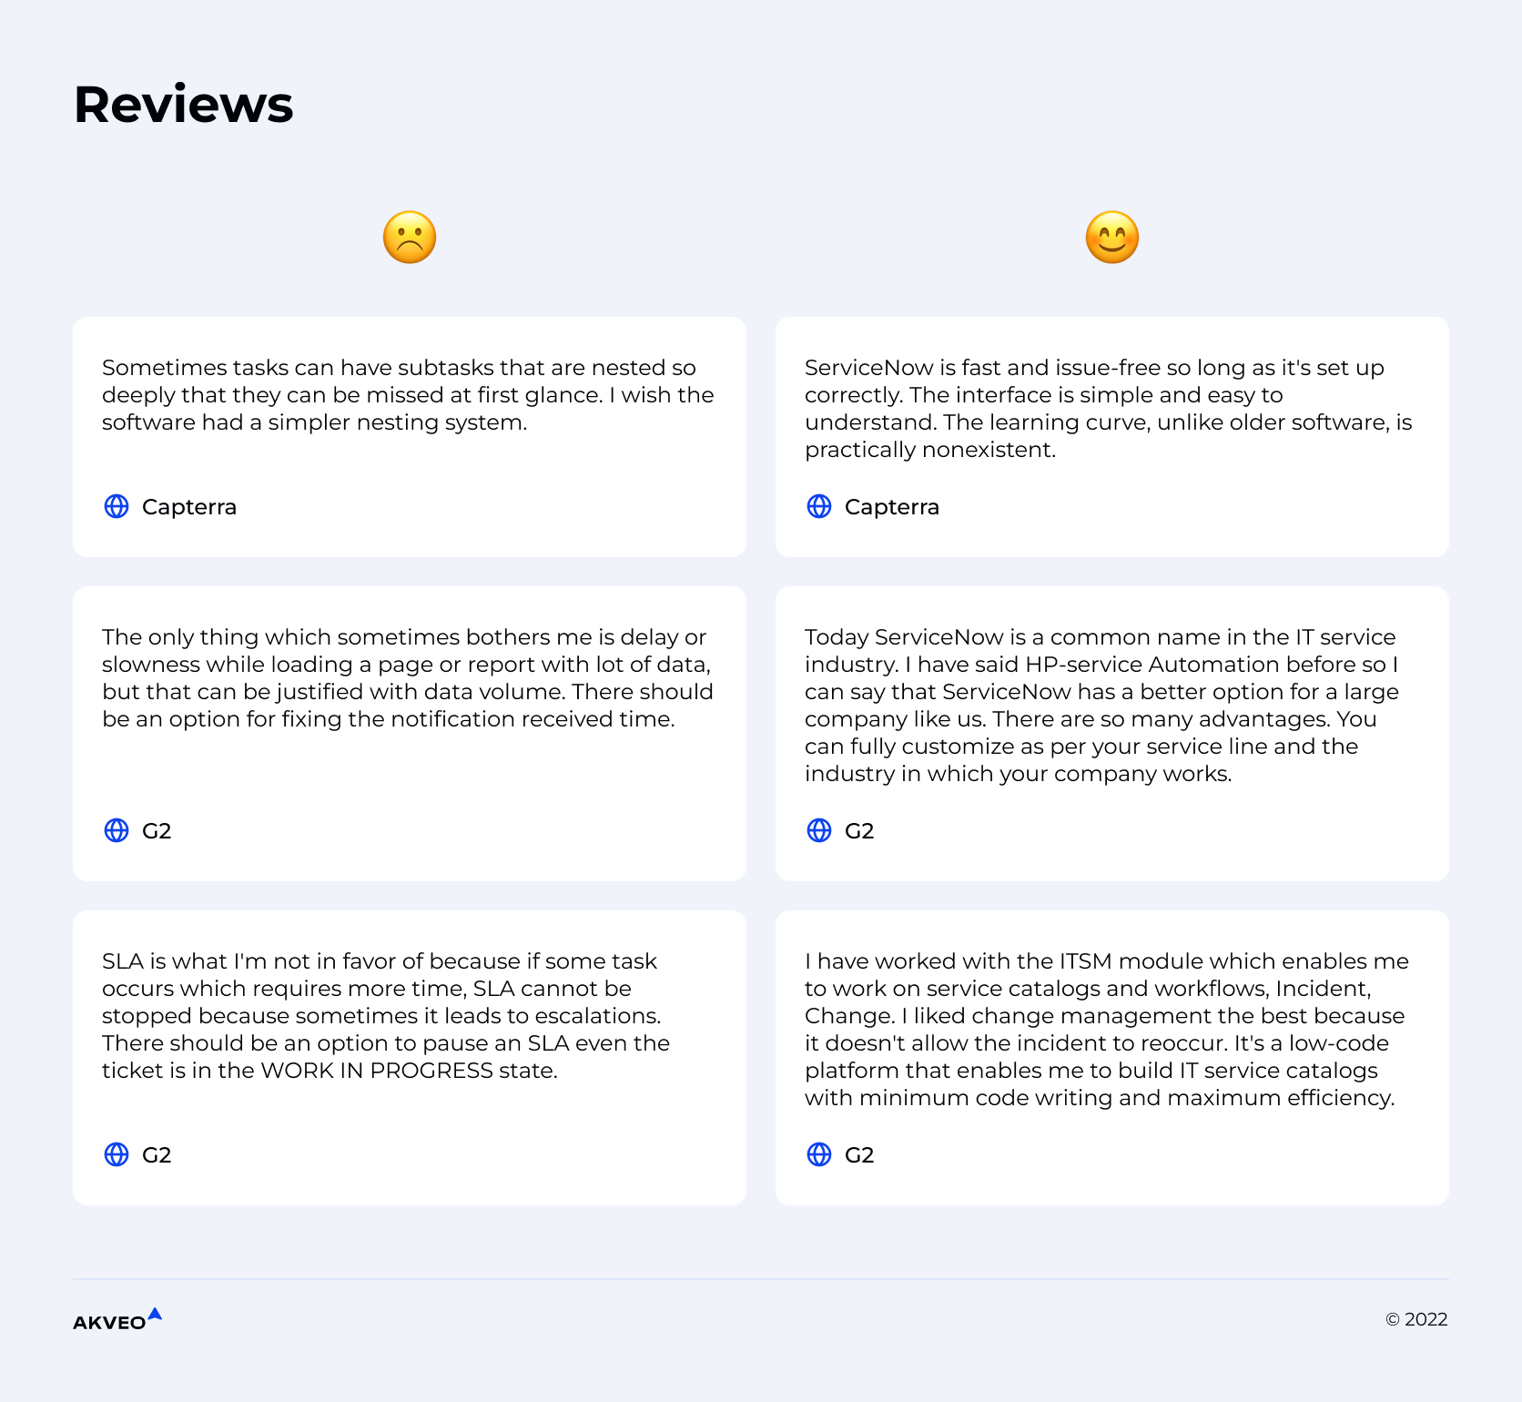The width and height of the screenshot is (1522, 1402).
Task: Click globe icon under SLA escalations review
Action: [117, 1154]
